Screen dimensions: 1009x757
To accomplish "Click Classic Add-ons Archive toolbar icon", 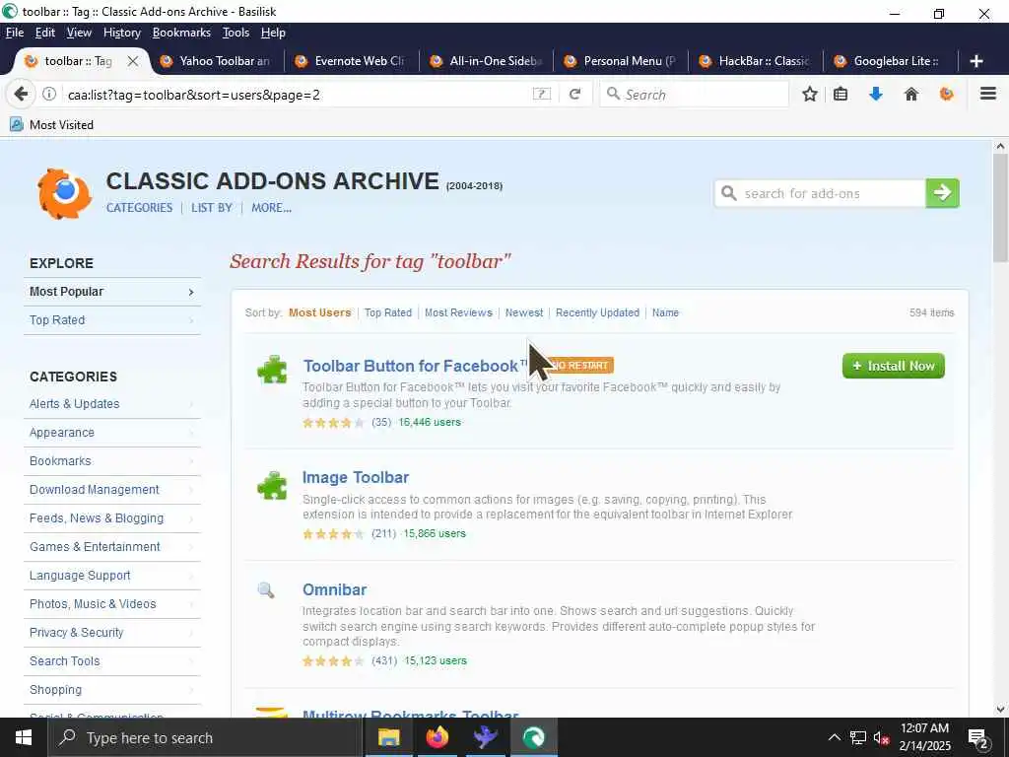I will click(947, 95).
